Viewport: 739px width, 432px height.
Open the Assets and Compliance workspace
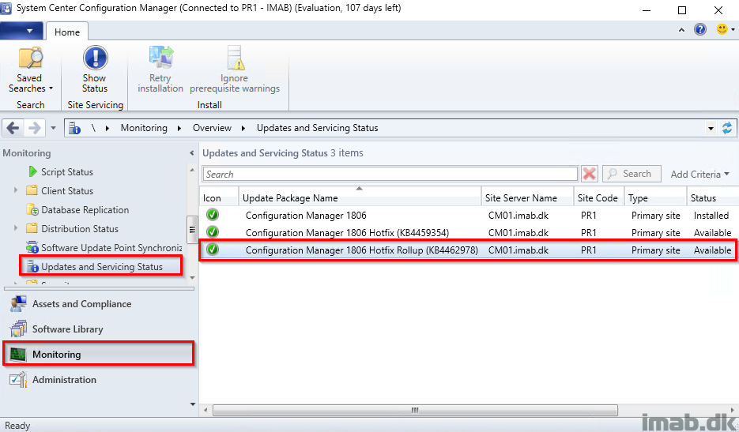tap(81, 304)
